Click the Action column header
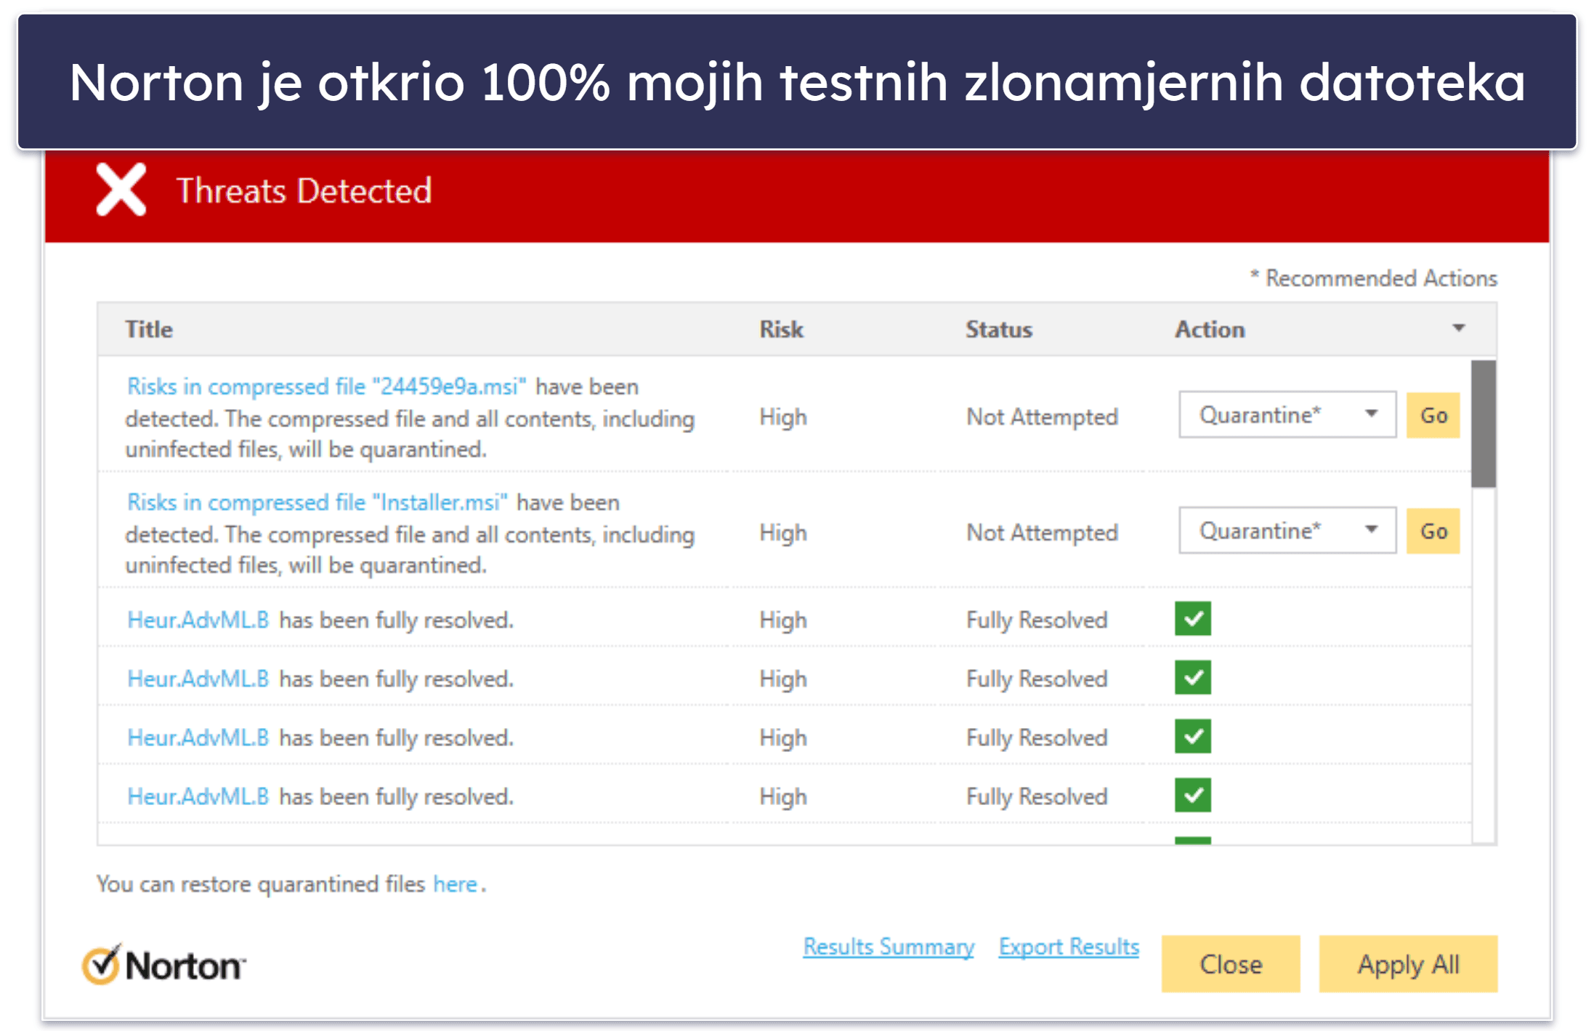Screen dimensions: 1594x1031 point(1210,329)
